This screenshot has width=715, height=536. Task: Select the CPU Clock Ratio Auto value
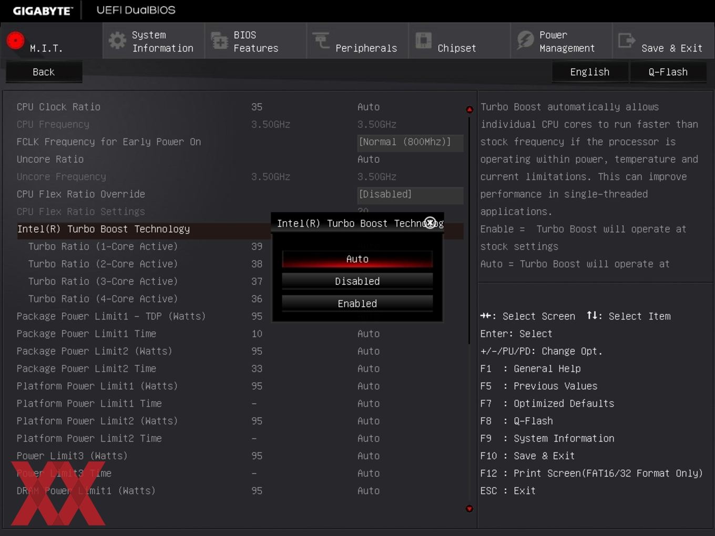tap(369, 107)
